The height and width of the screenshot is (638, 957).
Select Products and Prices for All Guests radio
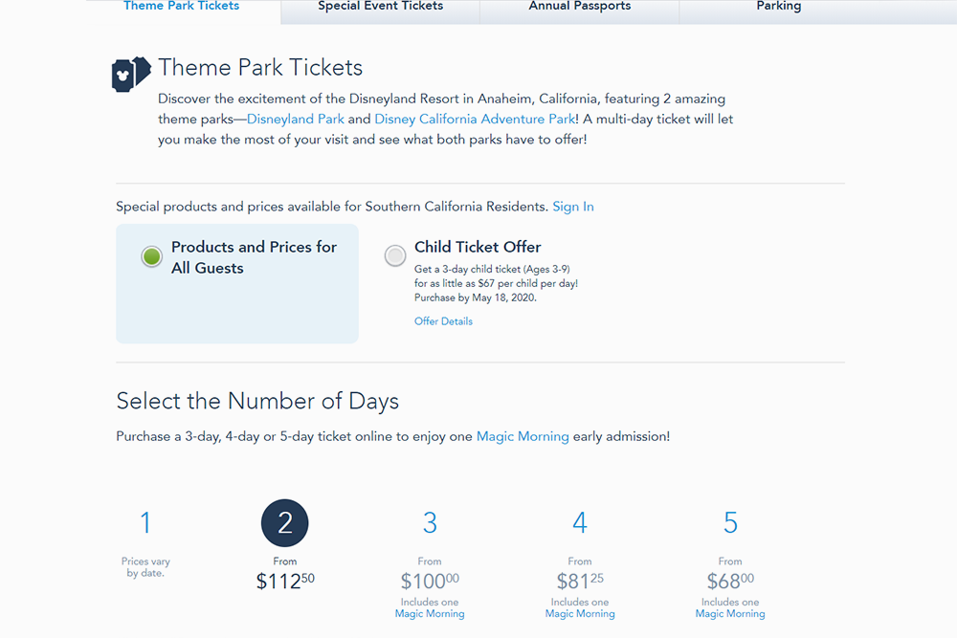[x=151, y=256]
